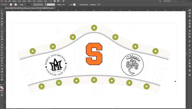Open the Stroke panel icon

190,31
